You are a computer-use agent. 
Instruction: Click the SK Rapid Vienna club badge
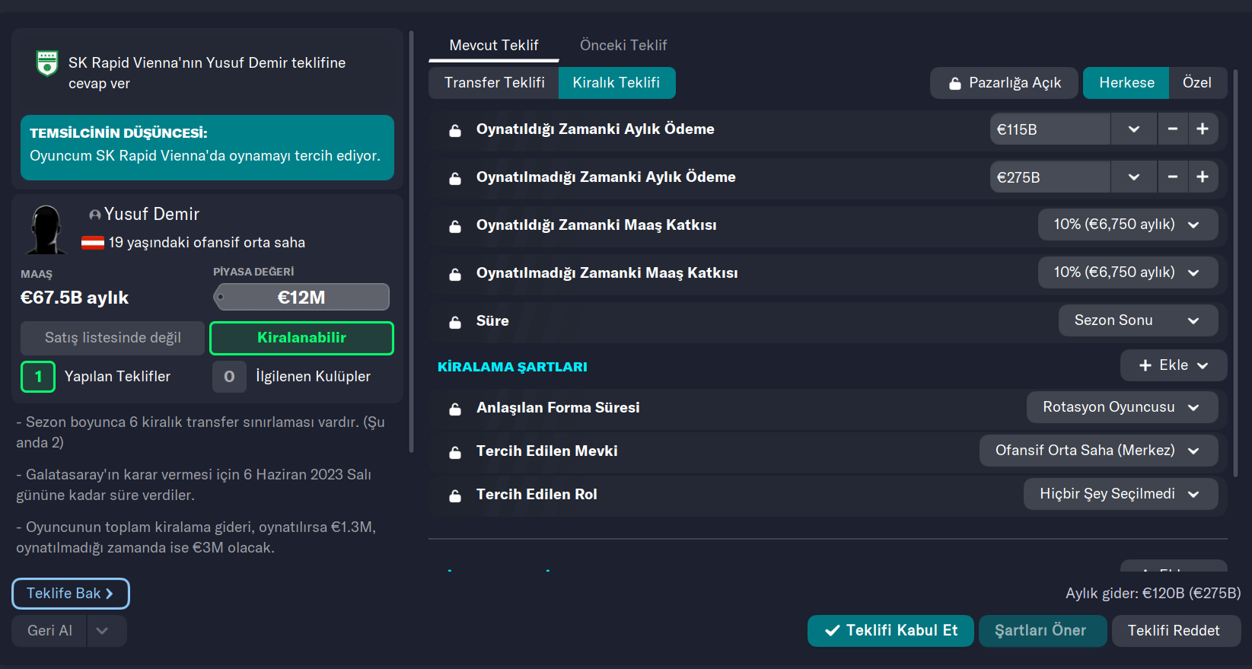point(47,63)
